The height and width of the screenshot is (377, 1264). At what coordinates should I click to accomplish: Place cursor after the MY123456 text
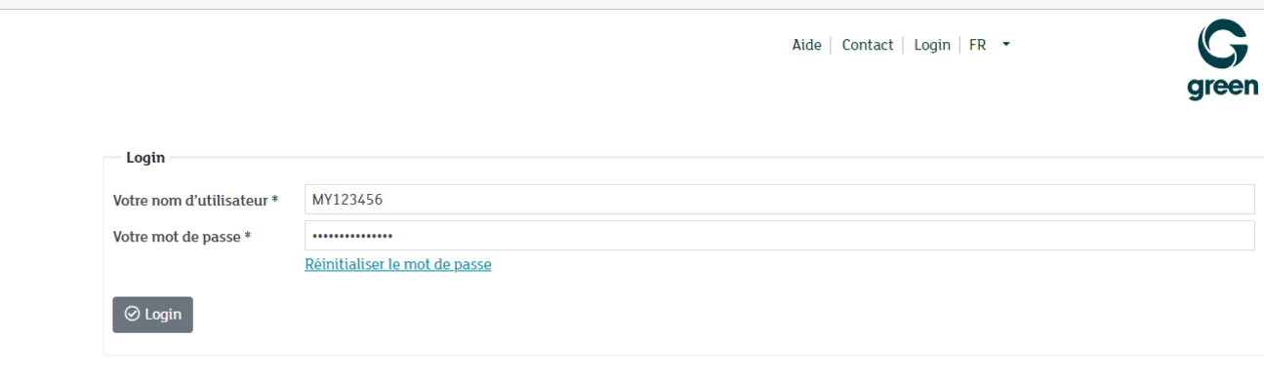[385, 200]
